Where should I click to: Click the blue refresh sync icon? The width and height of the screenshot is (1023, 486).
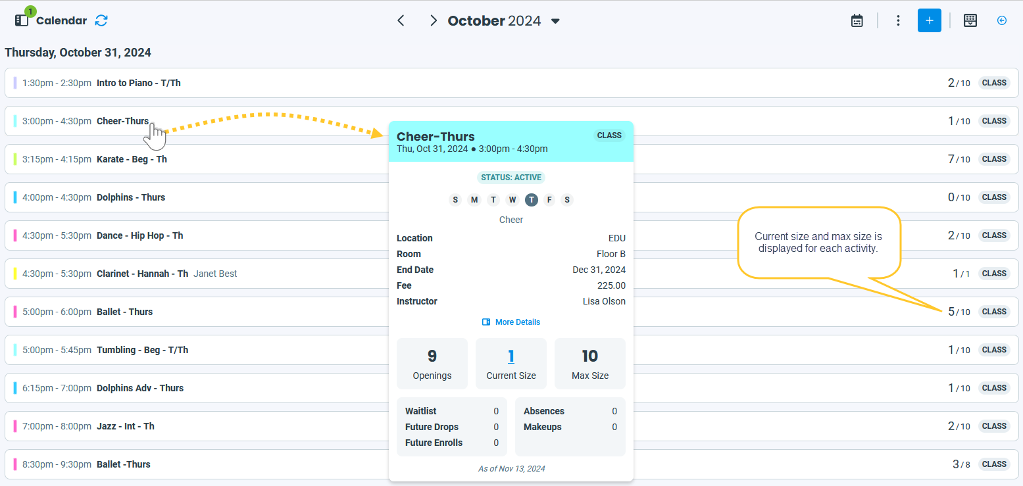pos(101,20)
